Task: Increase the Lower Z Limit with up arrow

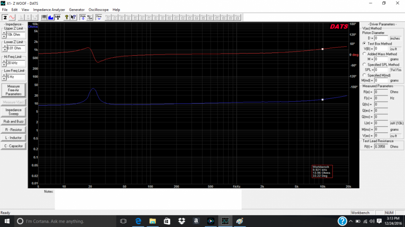Action: (5, 47)
